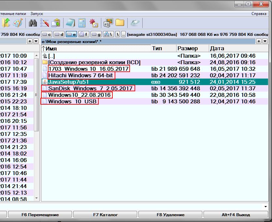Click the red asterisk with folders icon
This screenshot has width=272, height=222.
[94, 23]
